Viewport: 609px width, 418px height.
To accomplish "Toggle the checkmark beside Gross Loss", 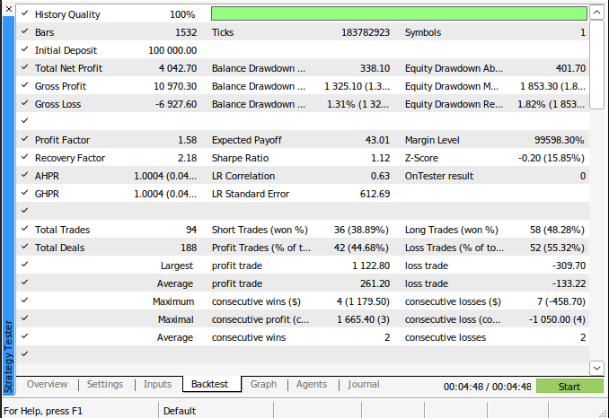I will 25,103.
